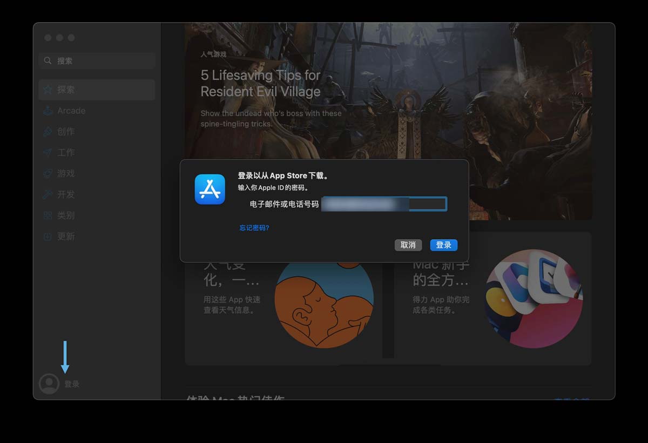Click the Explore (探索) star icon
Screen dimensions: 648x443
pos(48,90)
